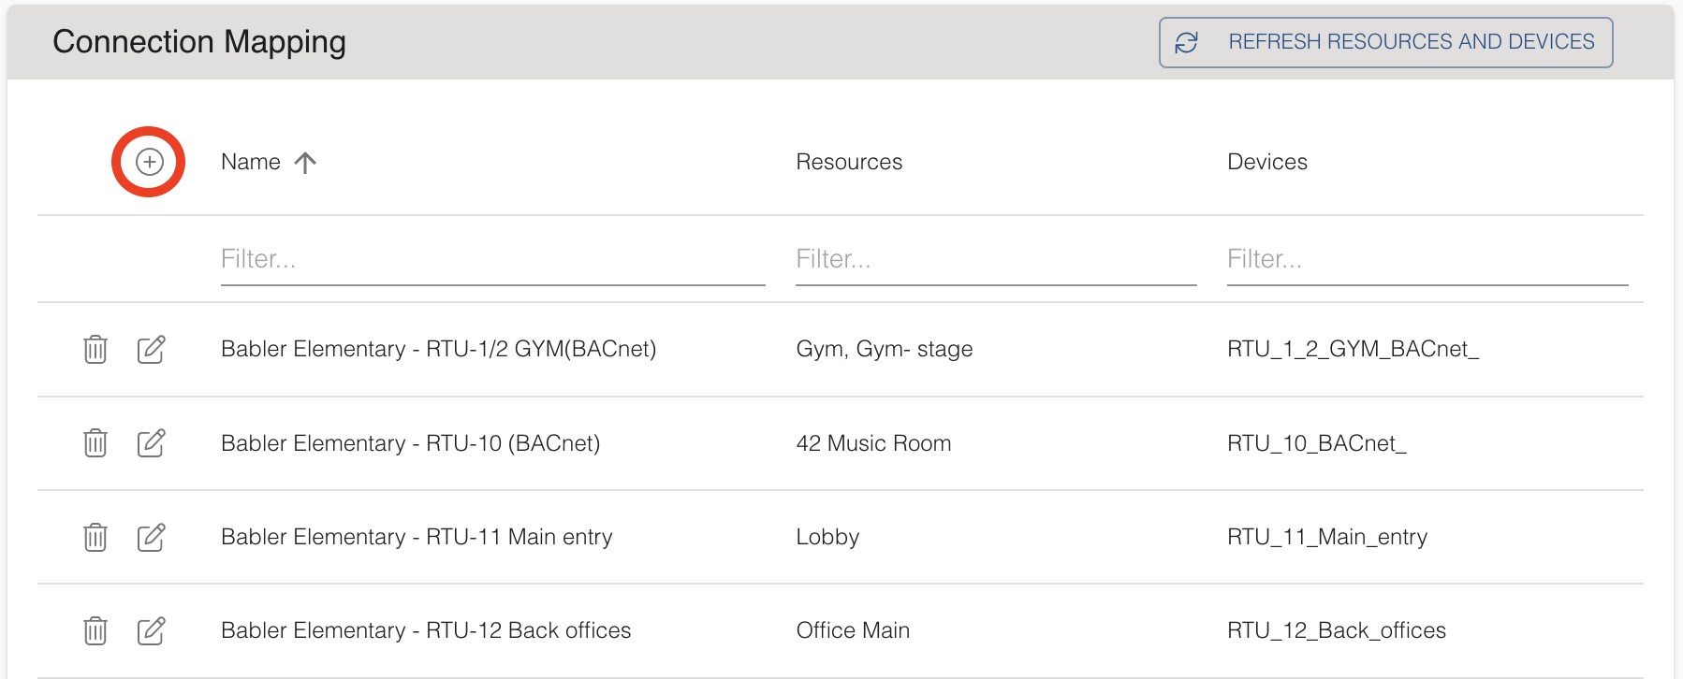This screenshot has width=1683, height=679.
Task: Focus the Name filter field
Action: 493,259
